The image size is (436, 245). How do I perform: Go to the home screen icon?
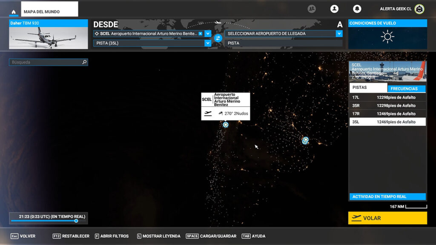(x=13, y=11)
